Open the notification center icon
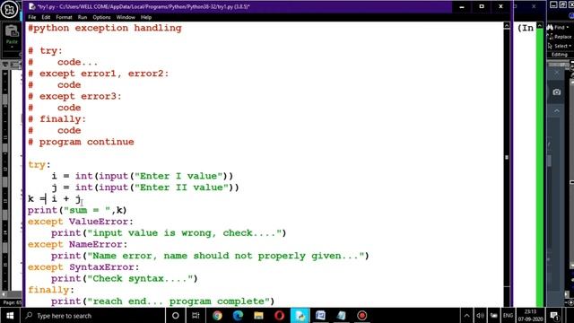 [554, 315]
